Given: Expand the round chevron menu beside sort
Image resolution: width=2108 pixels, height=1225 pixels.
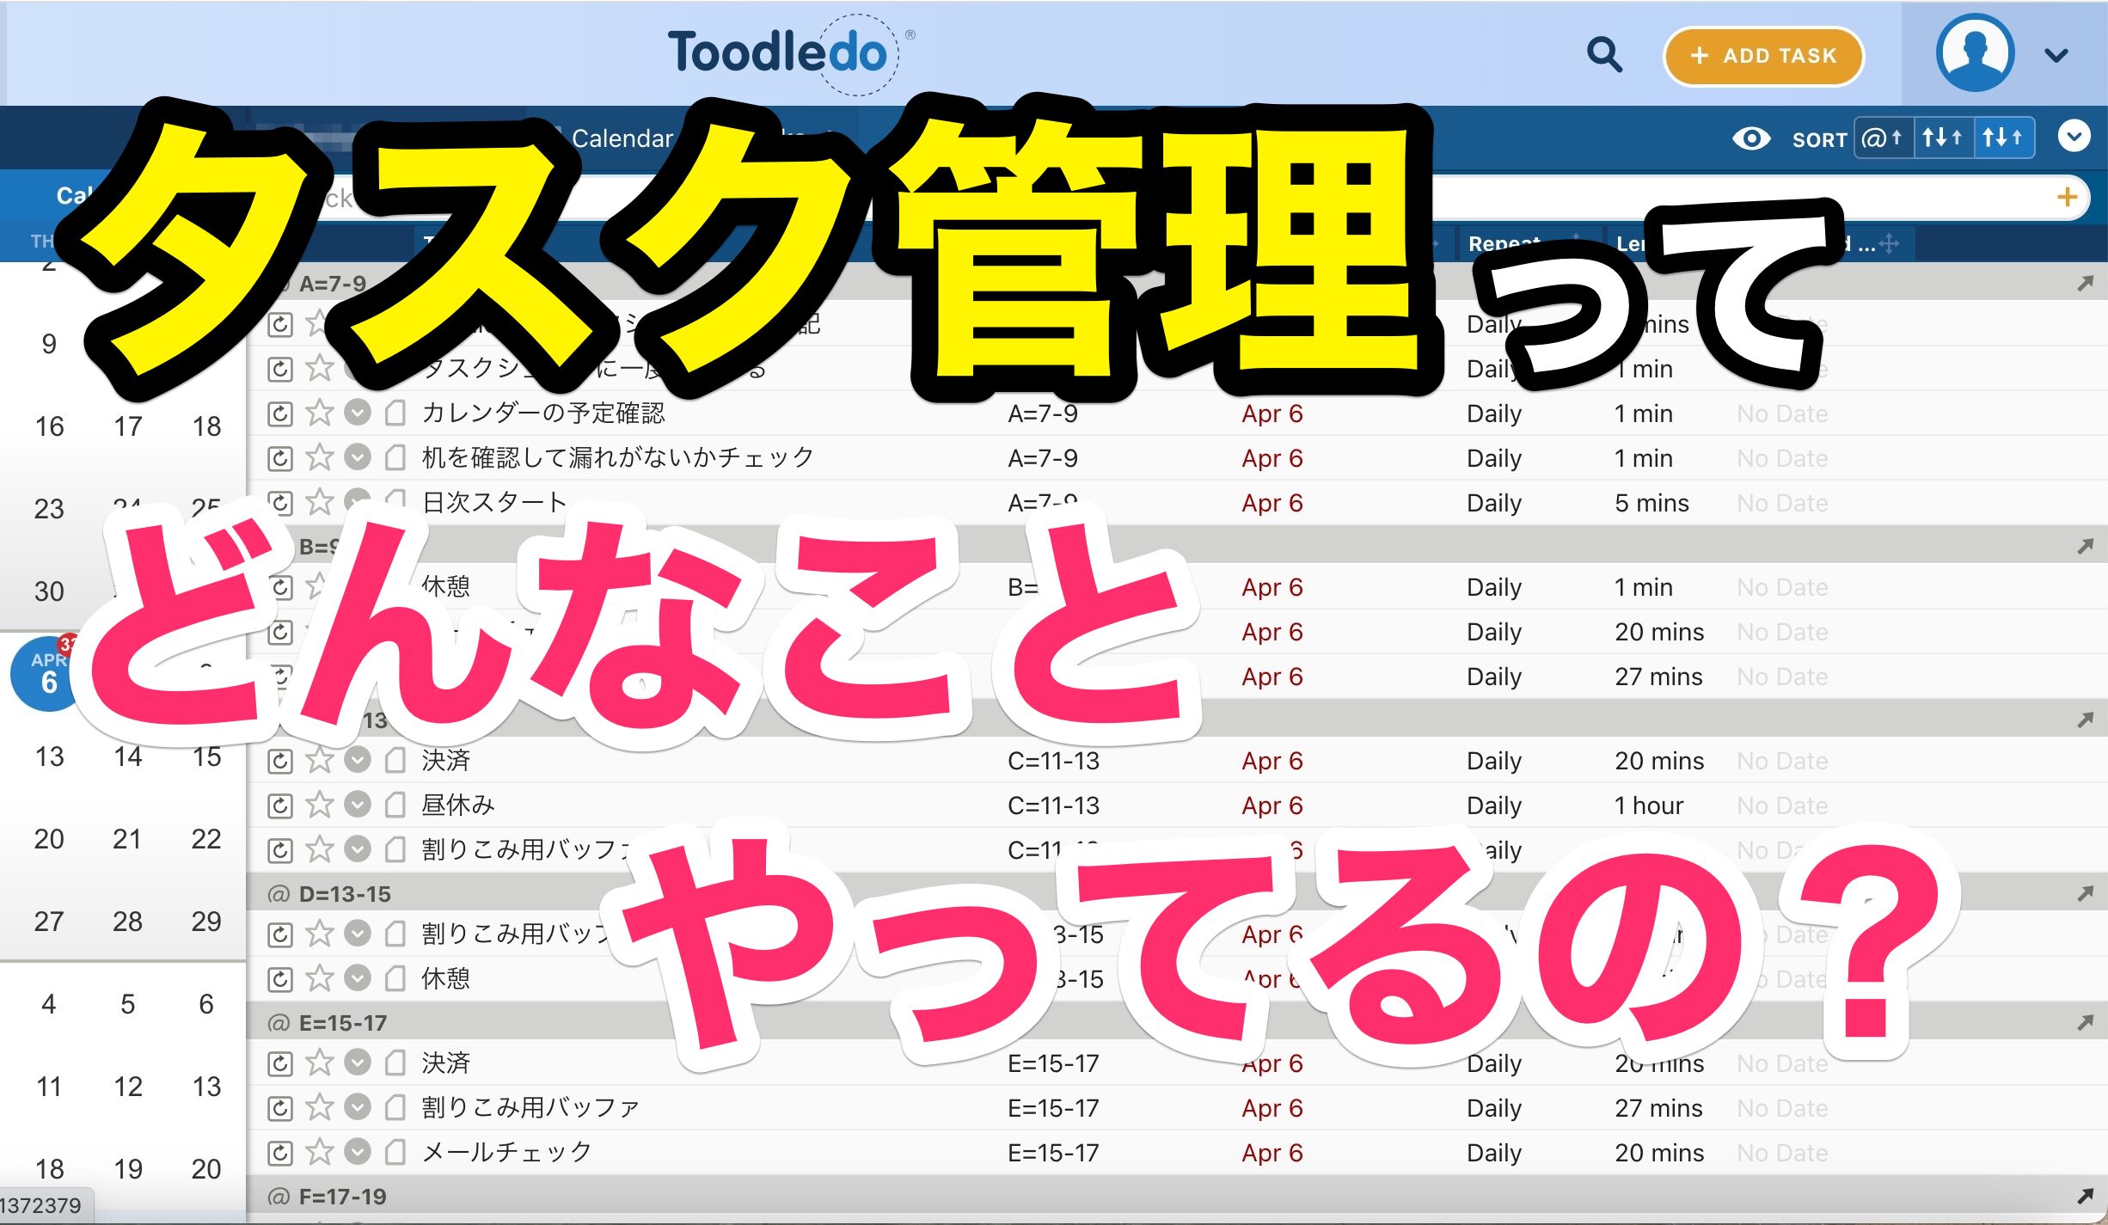Looking at the screenshot, I should (x=2074, y=137).
